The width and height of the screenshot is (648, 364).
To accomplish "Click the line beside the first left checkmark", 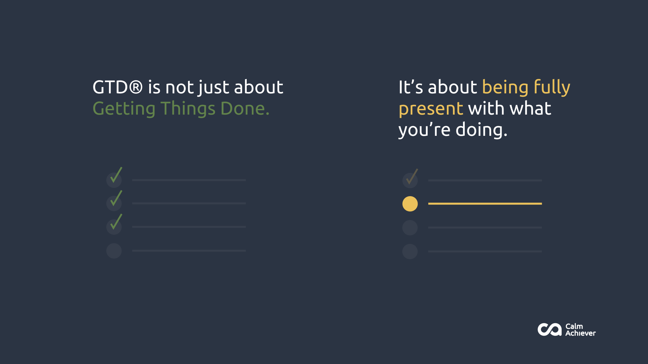I will coord(189,180).
